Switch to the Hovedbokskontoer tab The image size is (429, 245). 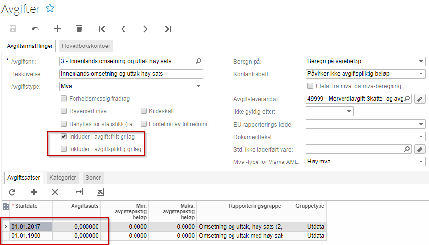click(x=86, y=46)
